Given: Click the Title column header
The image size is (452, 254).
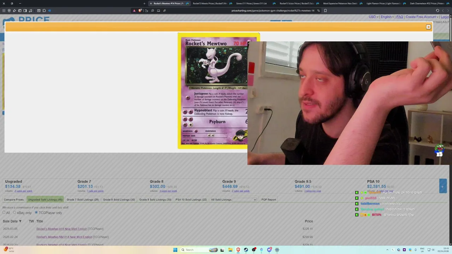Looking at the screenshot, I should click(40, 221).
